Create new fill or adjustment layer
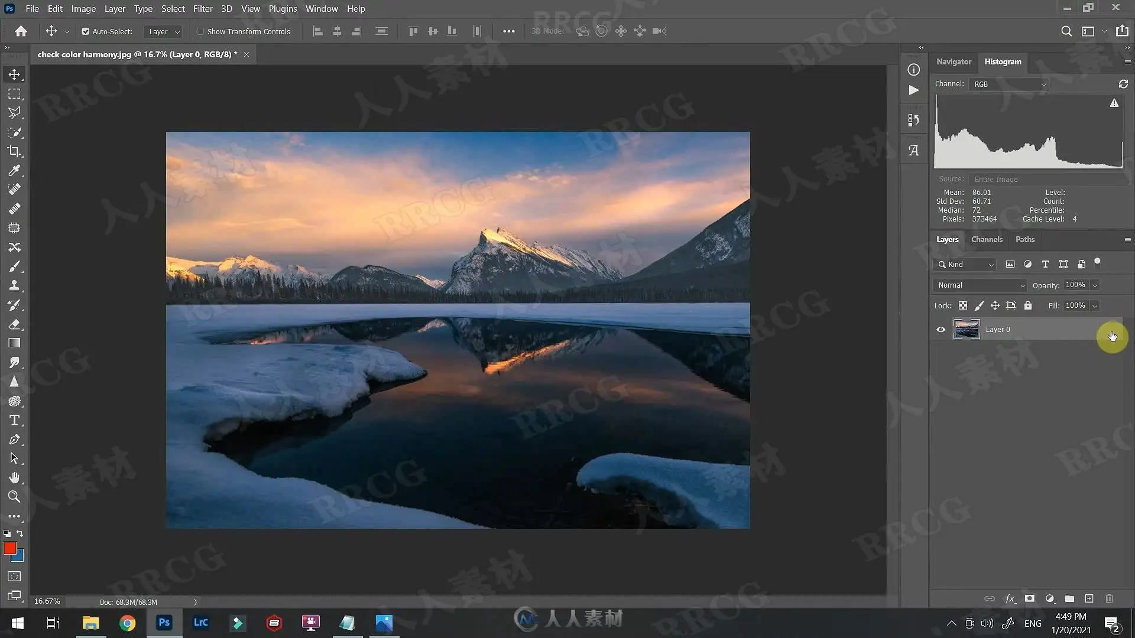 click(x=1050, y=598)
